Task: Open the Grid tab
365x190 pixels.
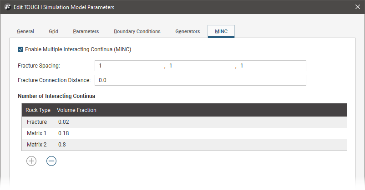Action: [53, 31]
